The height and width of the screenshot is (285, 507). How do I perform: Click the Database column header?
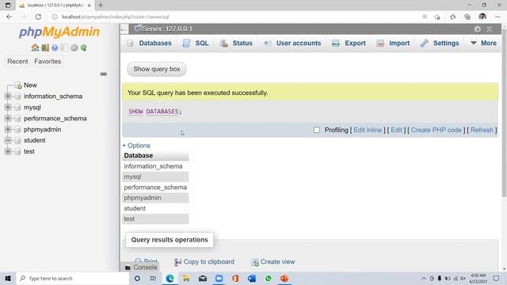[155, 155]
